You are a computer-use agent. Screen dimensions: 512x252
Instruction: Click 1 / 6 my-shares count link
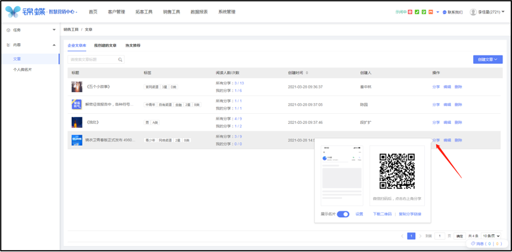pyautogui.click(x=238, y=90)
